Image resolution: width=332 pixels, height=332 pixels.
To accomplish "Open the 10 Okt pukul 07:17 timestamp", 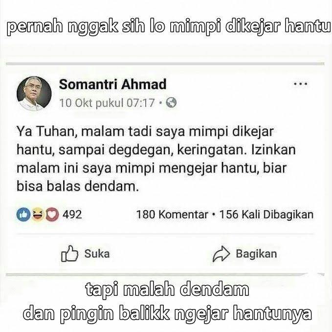I will click(x=107, y=103).
